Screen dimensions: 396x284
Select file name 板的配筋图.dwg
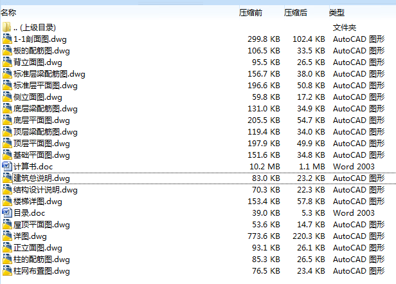click(41, 51)
